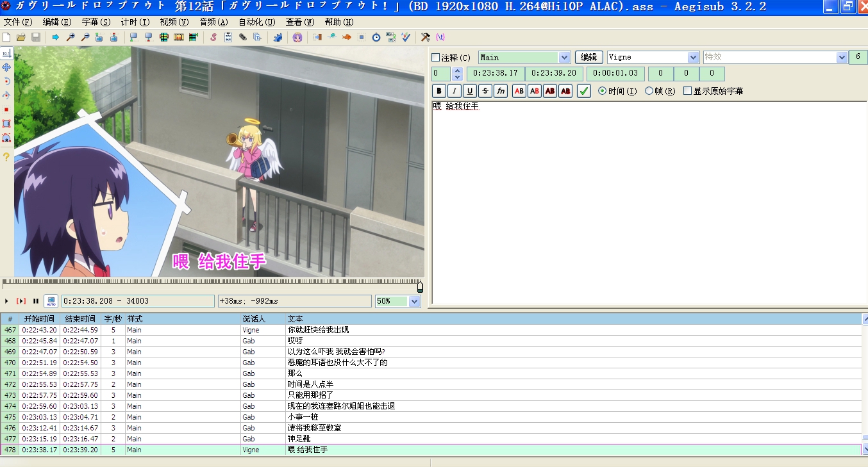Zoom in video with magnifier plus
This screenshot has height=467, width=868.
[71, 37]
